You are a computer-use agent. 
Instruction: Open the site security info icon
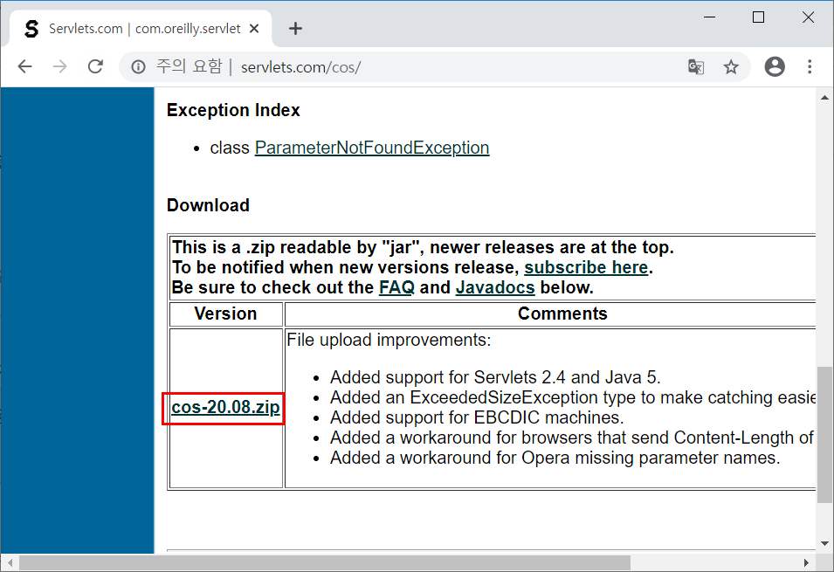pos(138,67)
